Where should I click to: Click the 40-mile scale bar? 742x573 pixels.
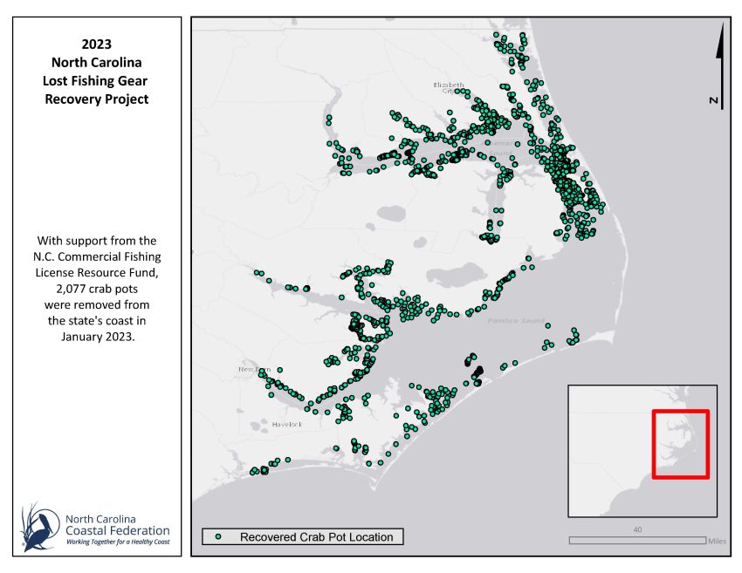(637, 541)
